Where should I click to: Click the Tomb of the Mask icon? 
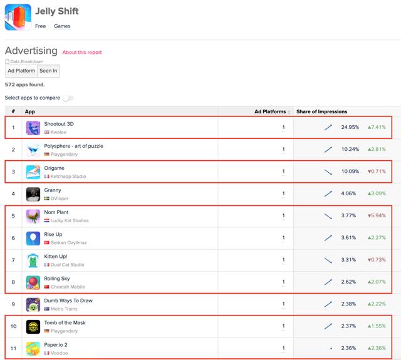tap(33, 327)
